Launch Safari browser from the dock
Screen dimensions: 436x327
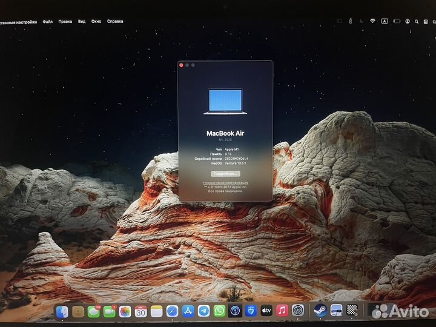click(172, 311)
